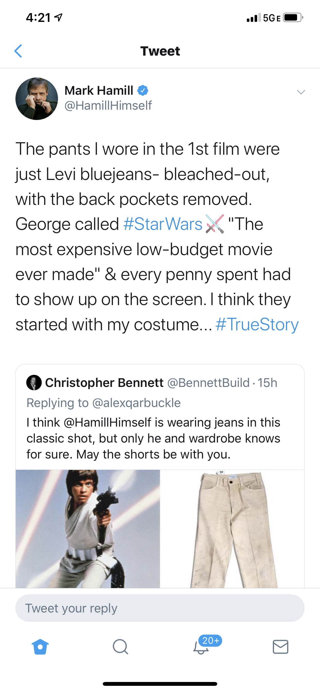
Task: Tap the Mark Hamill display name
Action: (99, 90)
